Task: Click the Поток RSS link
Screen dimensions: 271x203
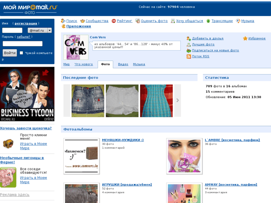Action: tap(201, 56)
